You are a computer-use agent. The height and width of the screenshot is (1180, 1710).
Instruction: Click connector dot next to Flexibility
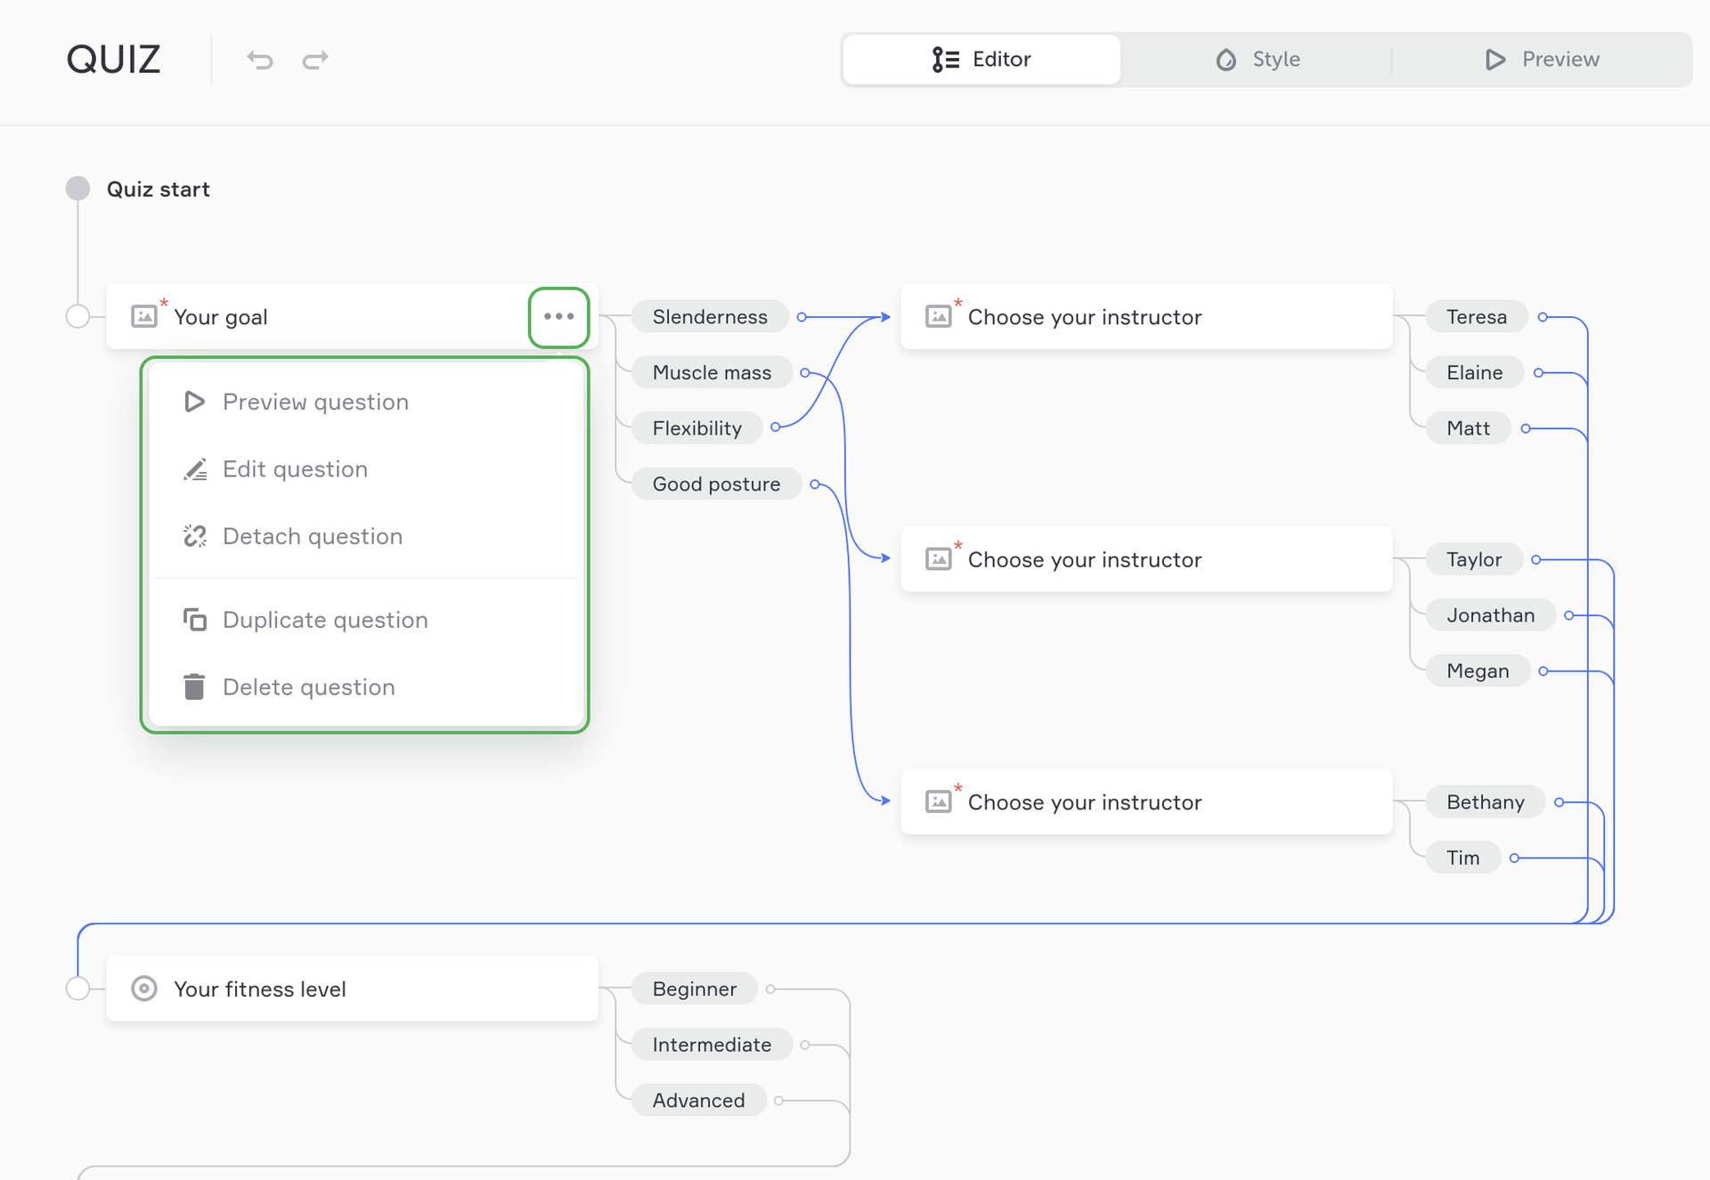(x=775, y=427)
